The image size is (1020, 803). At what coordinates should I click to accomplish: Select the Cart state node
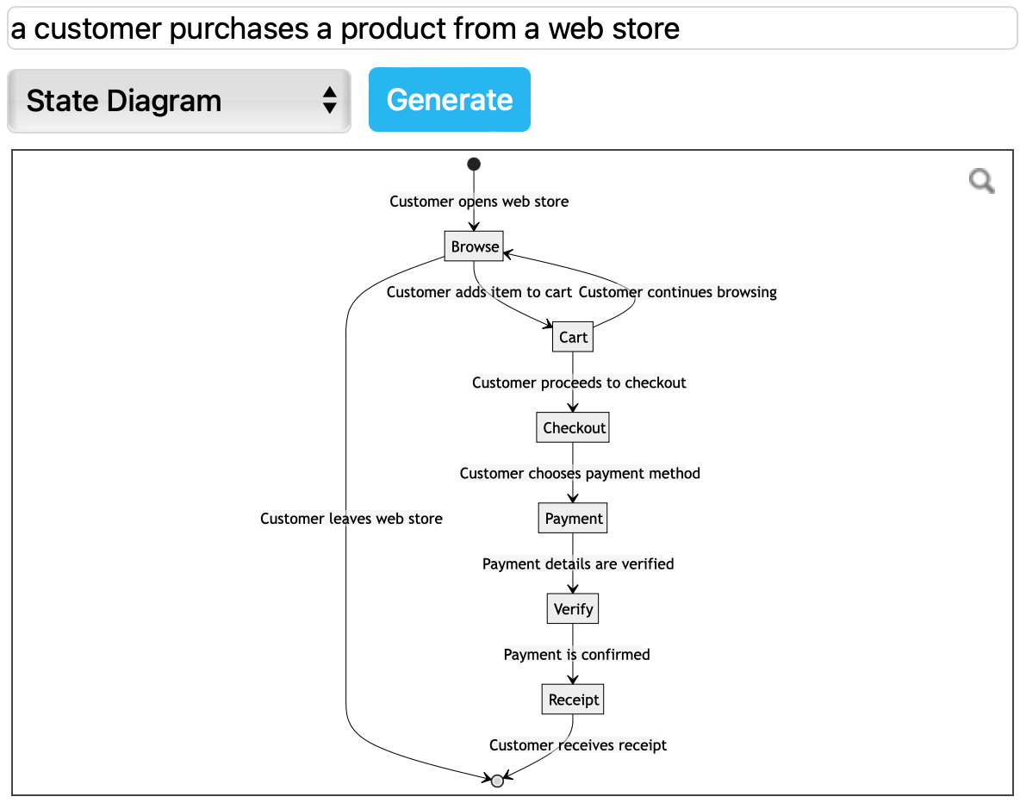tap(572, 337)
